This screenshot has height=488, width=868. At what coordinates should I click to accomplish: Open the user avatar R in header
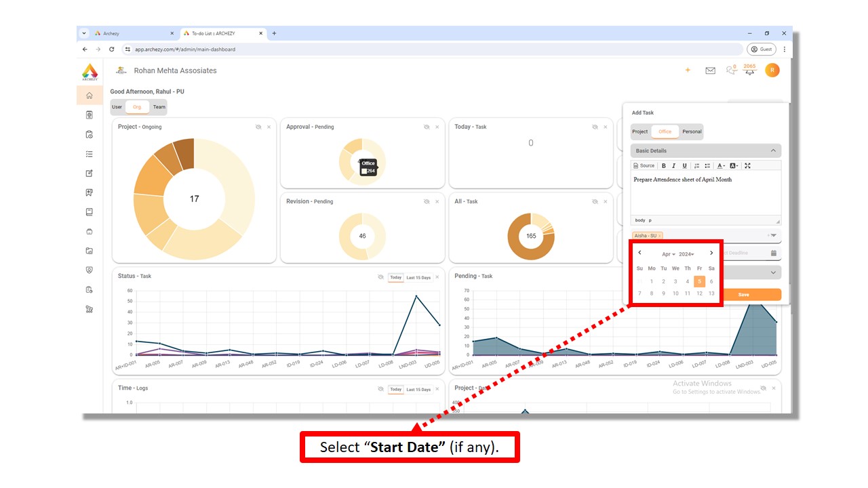772,70
